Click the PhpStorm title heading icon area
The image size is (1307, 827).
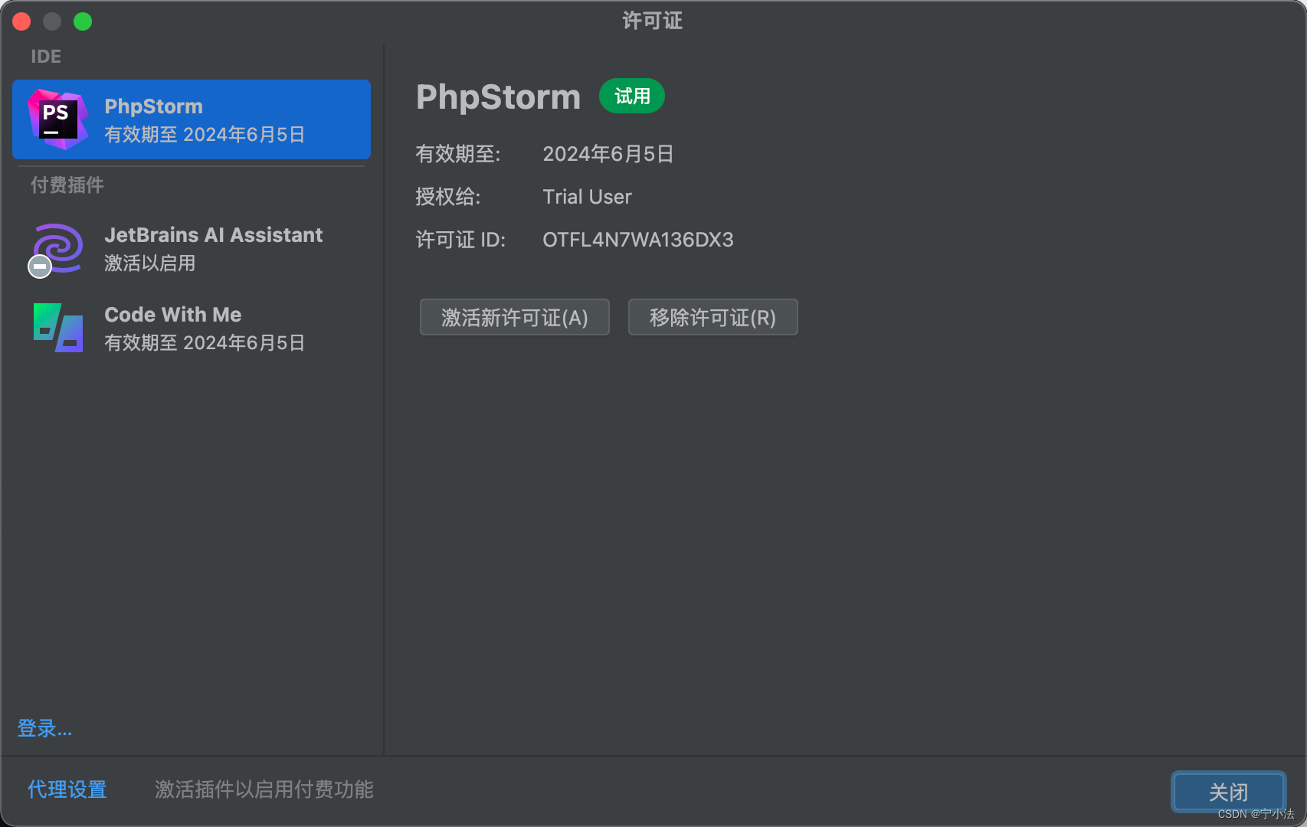click(498, 97)
